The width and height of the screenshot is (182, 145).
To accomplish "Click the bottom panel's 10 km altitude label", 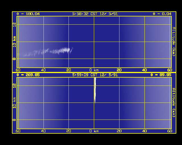I will tap(15, 103).
